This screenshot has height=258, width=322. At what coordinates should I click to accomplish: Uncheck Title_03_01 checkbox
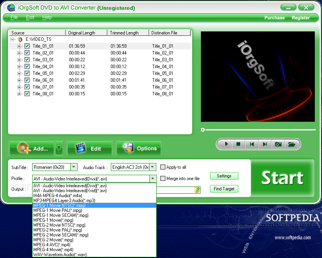click(x=27, y=59)
